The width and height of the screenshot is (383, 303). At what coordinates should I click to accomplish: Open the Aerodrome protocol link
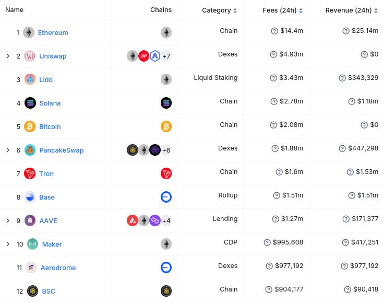click(x=58, y=267)
